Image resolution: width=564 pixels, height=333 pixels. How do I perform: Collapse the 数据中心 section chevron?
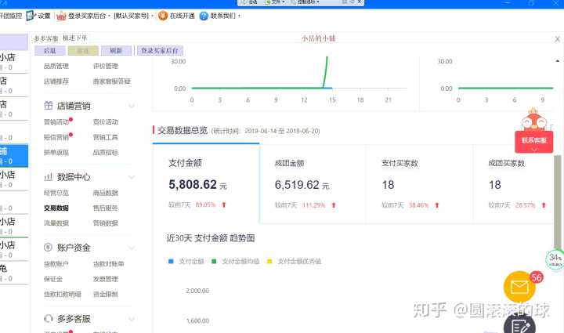coord(129,177)
